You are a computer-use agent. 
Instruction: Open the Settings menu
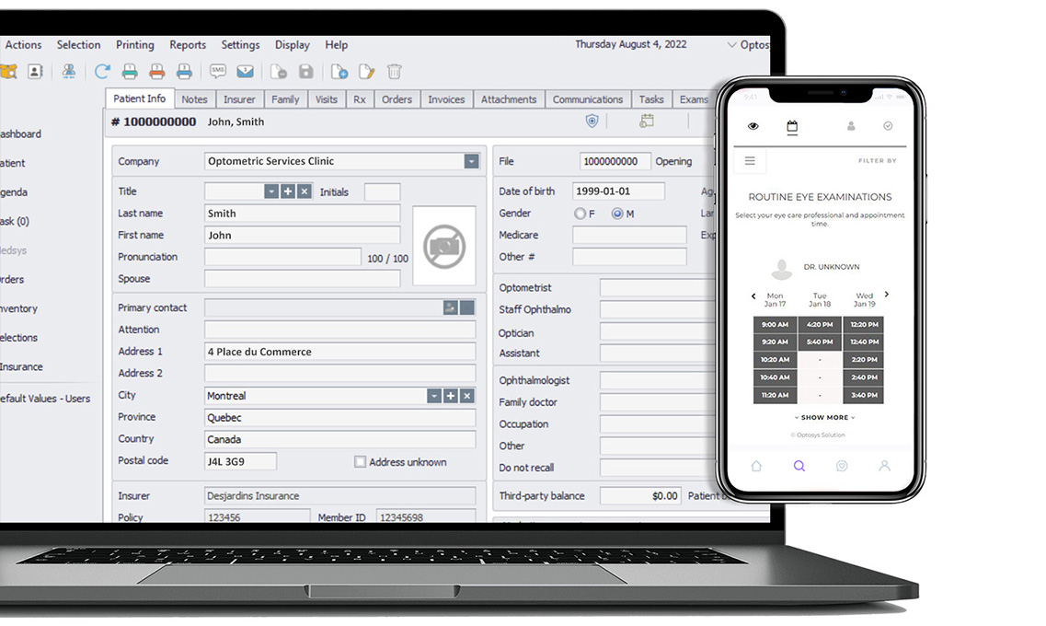click(x=240, y=45)
